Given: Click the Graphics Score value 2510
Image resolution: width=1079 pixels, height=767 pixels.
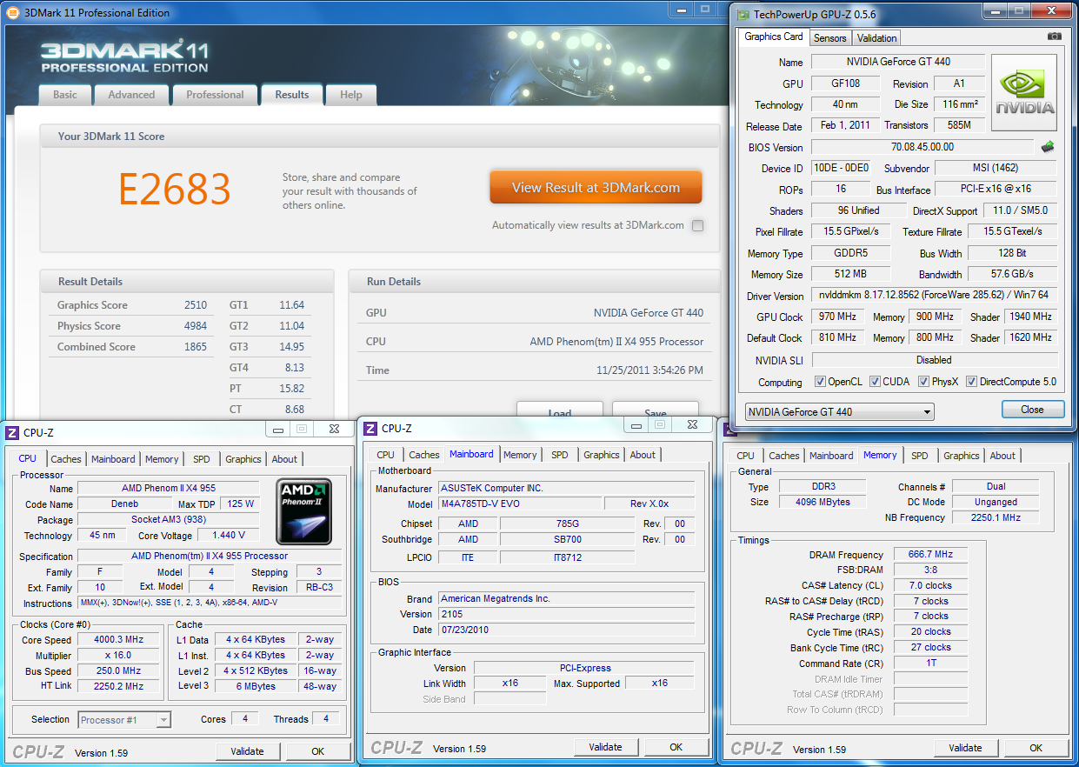Looking at the screenshot, I should [x=196, y=305].
